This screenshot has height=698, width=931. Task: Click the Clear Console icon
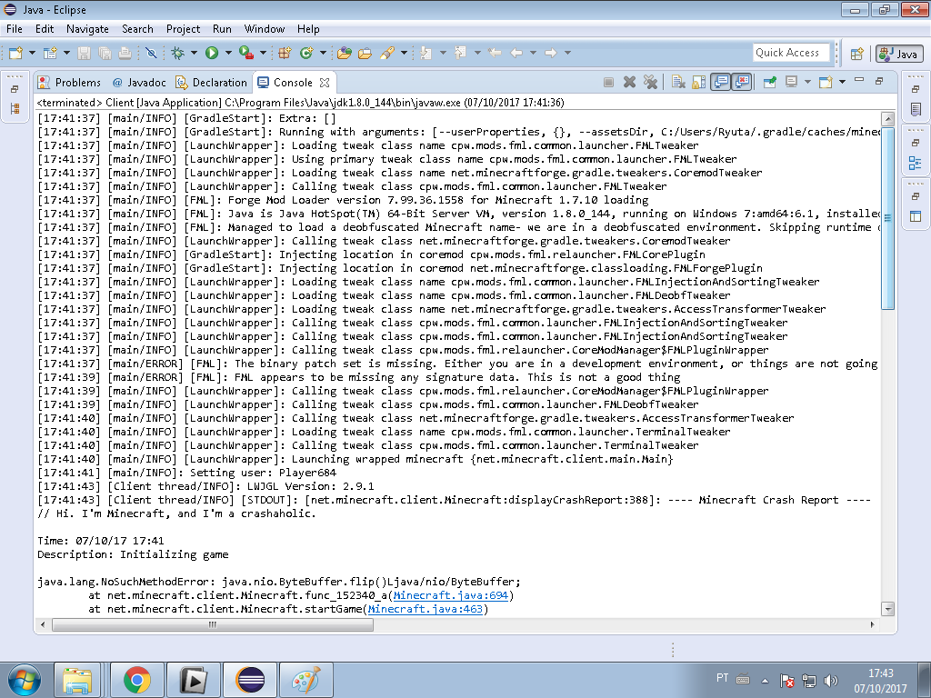[678, 82]
